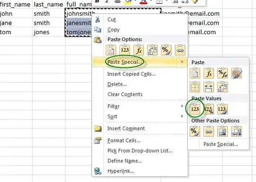Image resolution: width=256 pixels, height=182 pixels.
Task: Choose Formulas (fx) in Paste Options row
Action: click(x=138, y=50)
